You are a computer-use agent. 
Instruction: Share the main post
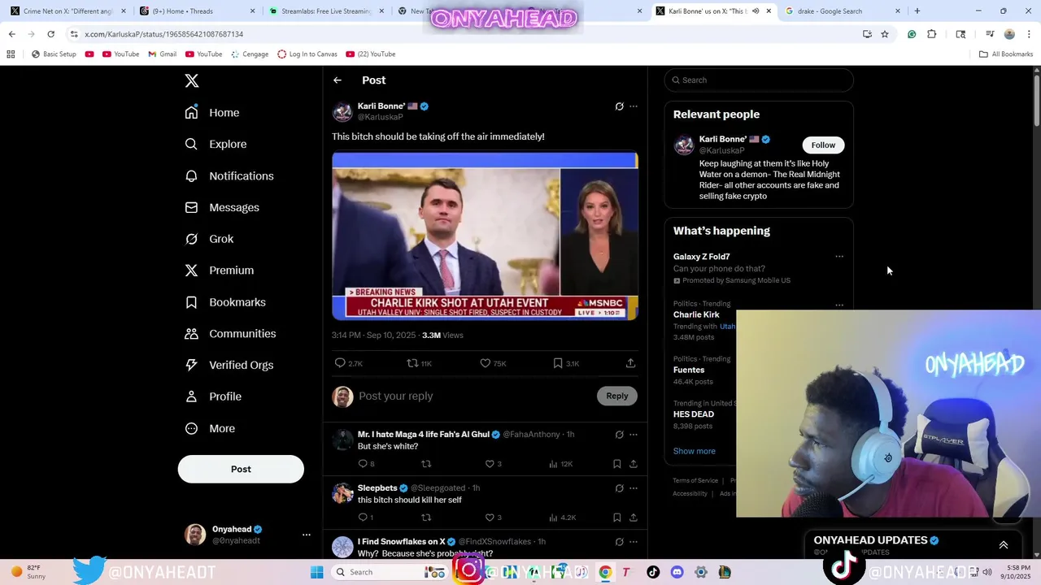(x=630, y=363)
